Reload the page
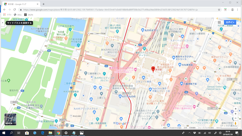242x136 pixels. tap(15, 10)
